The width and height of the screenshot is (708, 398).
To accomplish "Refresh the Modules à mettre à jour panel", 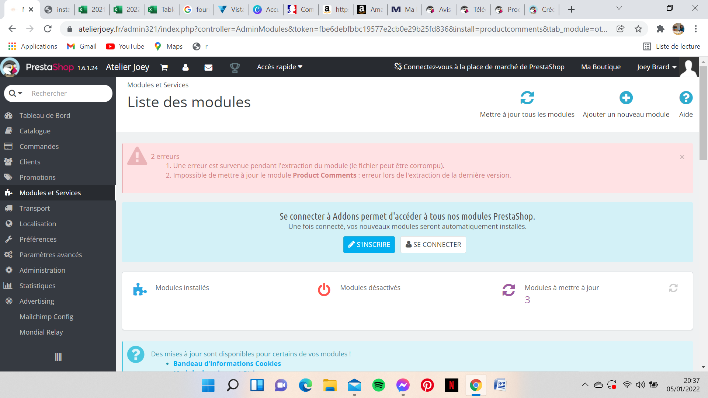I will [x=673, y=288].
